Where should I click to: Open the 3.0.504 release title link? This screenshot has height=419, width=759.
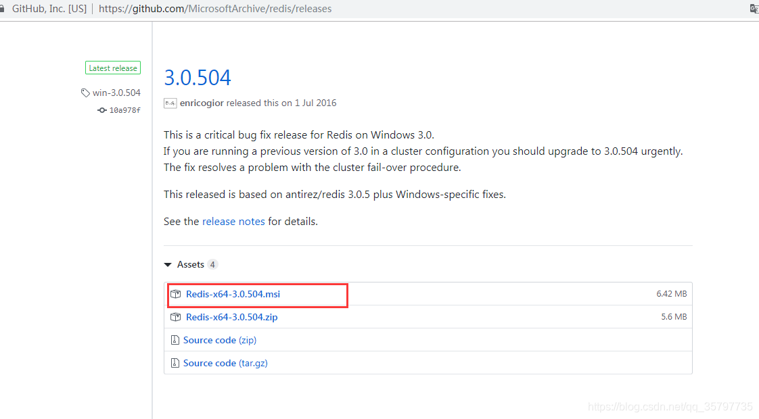pyautogui.click(x=198, y=78)
